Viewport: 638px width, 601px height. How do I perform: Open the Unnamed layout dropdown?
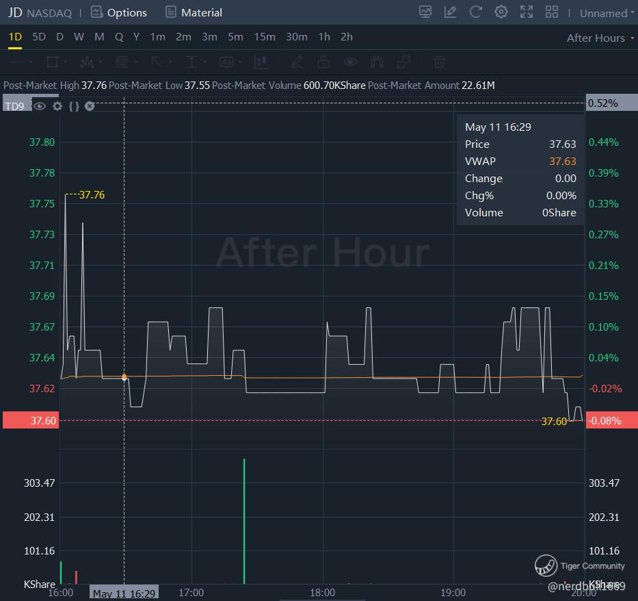(607, 13)
